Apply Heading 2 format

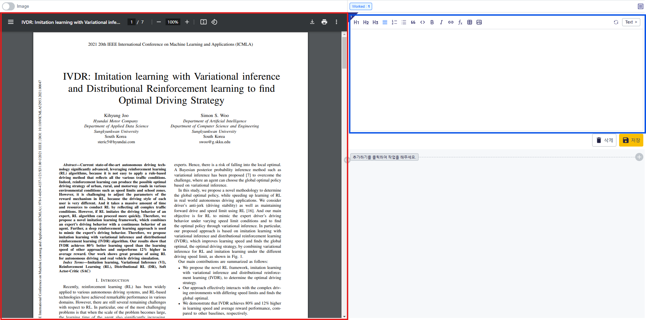[366, 22]
